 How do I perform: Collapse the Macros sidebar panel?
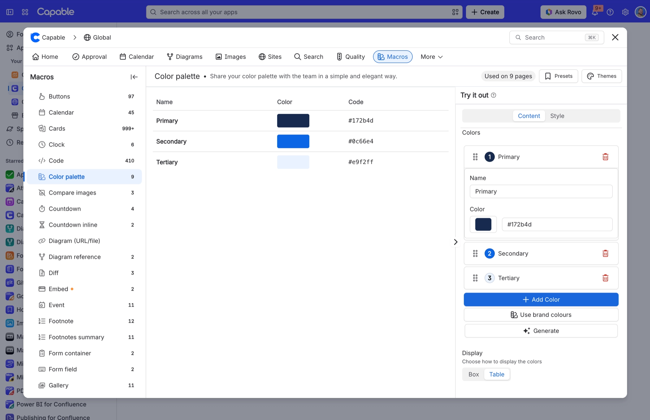pyautogui.click(x=134, y=77)
